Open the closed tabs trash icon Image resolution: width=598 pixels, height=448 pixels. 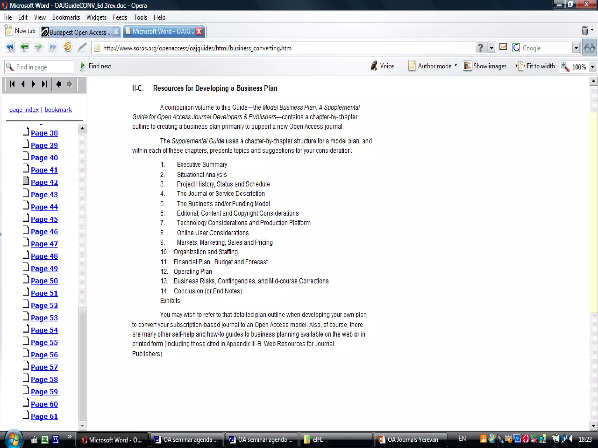[x=585, y=30]
